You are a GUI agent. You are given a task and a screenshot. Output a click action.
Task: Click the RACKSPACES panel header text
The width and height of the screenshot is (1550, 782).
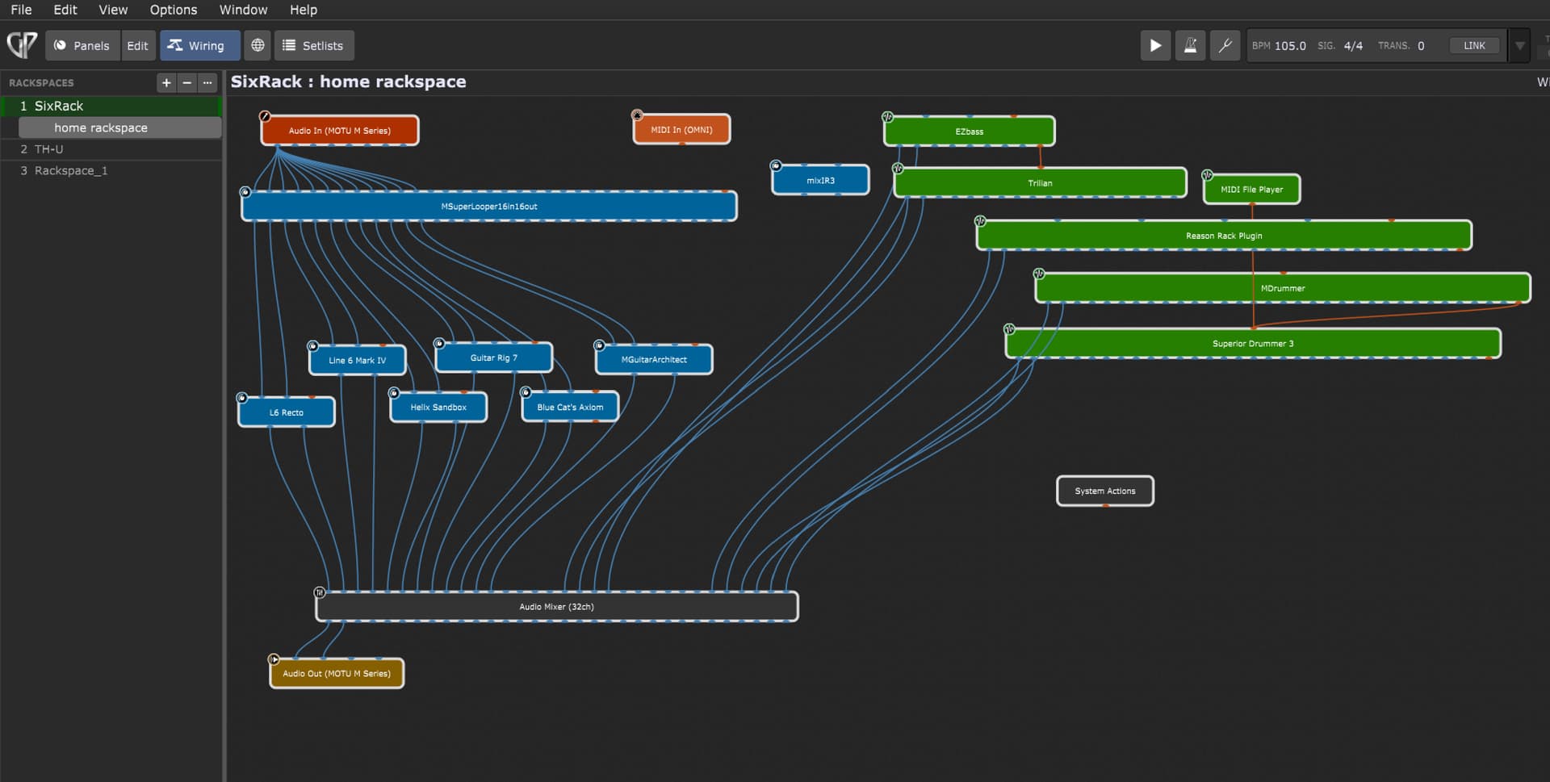pyautogui.click(x=41, y=82)
